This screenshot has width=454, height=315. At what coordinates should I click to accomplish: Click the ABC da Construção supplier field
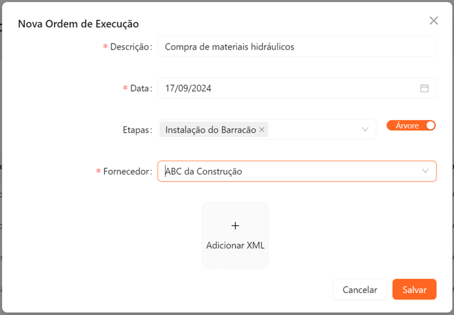(297, 171)
